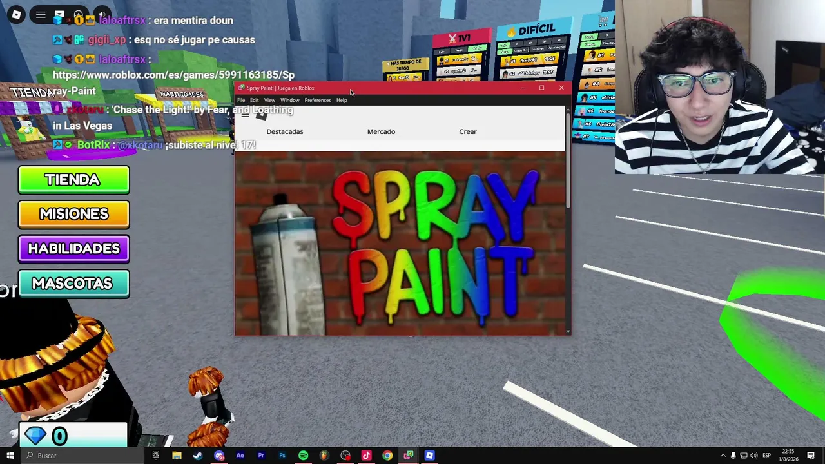Toggle the Roblox chat window icon

(x=59, y=14)
